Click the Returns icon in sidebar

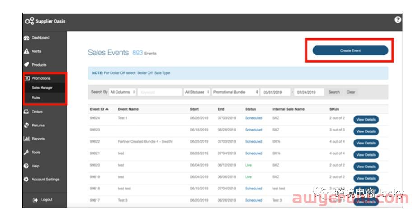pos(27,125)
